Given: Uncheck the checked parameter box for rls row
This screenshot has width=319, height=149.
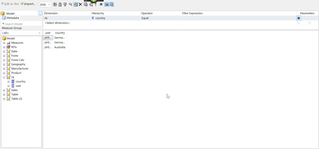Looking at the screenshot, I should click(x=299, y=18).
